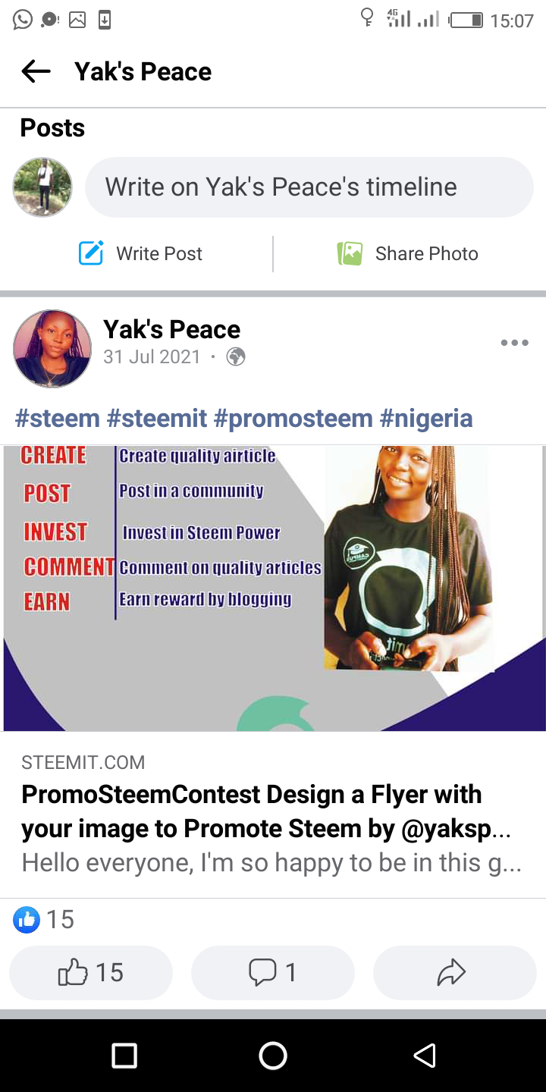Tap the back arrow beside Yak's Peace
This screenshot has height=1092, width=546.
coord(36,72)
